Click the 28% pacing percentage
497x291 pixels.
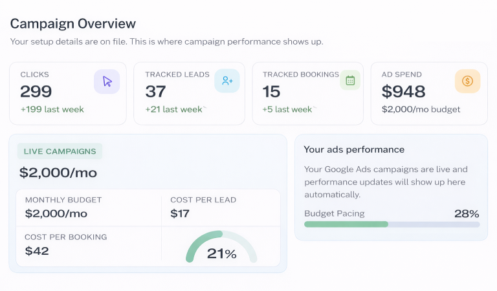[x=466, y=213]
